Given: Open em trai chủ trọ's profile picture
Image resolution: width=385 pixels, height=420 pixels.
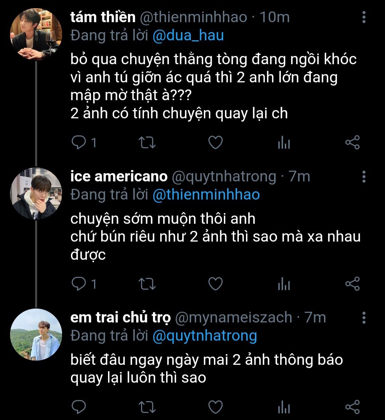Looking at the screenshot, I should click(x=36, y=335).
